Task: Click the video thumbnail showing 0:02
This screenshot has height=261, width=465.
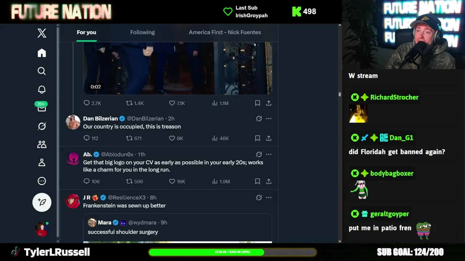Action: click(x=178, y=68)
